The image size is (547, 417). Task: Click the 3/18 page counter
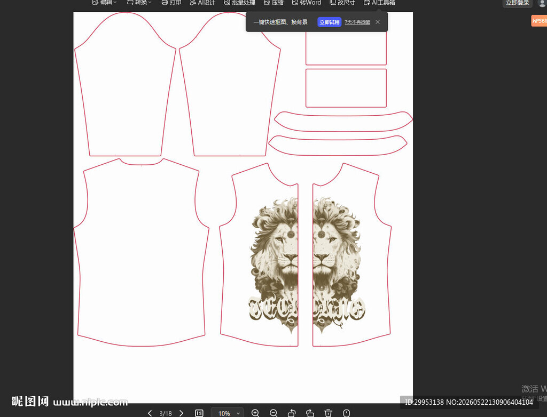(x=166, y=413)
